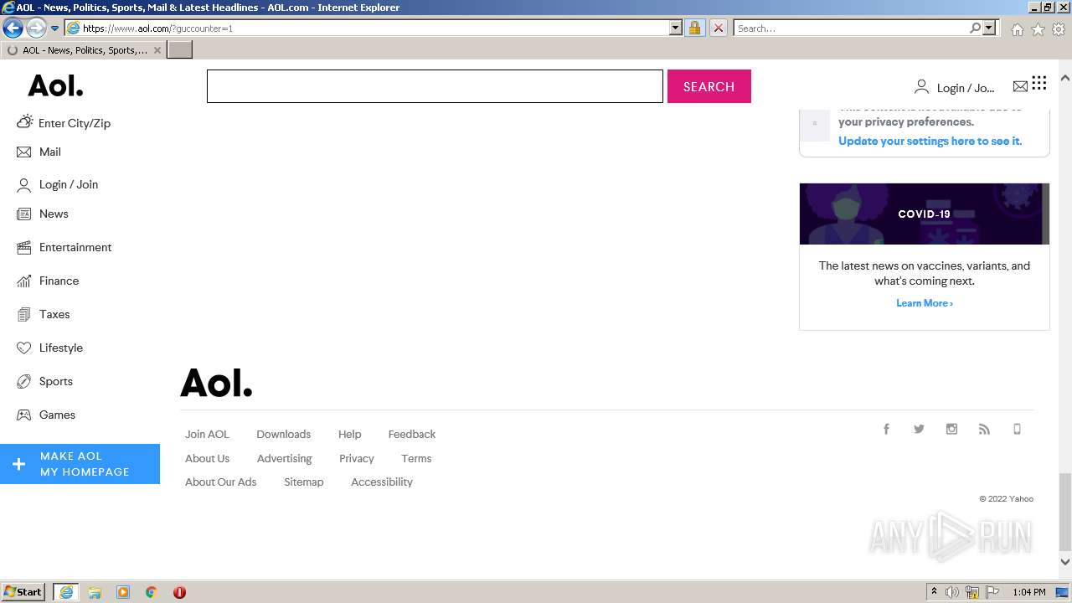The height and width of the screenshot is (603, 1072).
Task: Click the header user profile icon
Action: point(921,86)
